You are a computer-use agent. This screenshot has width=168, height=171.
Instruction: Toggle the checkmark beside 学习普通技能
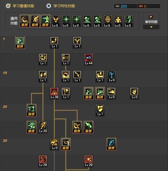pyautogui.click(x=8, y=6)
